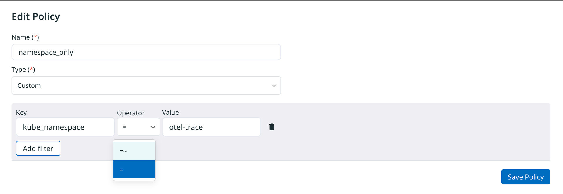
Task: Click the current operator value in the Operator box
Action: pyautogui.click(x=125, y=127)
